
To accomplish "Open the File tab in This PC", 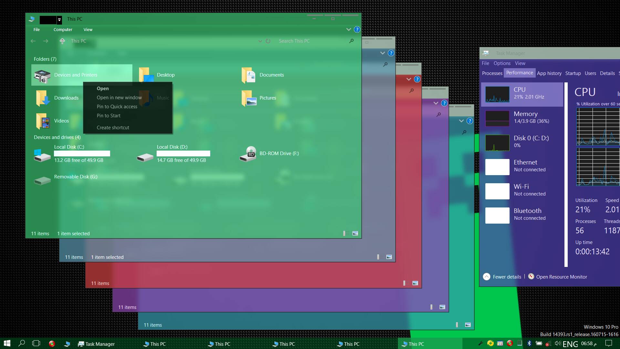I will [x=36, y=29].
